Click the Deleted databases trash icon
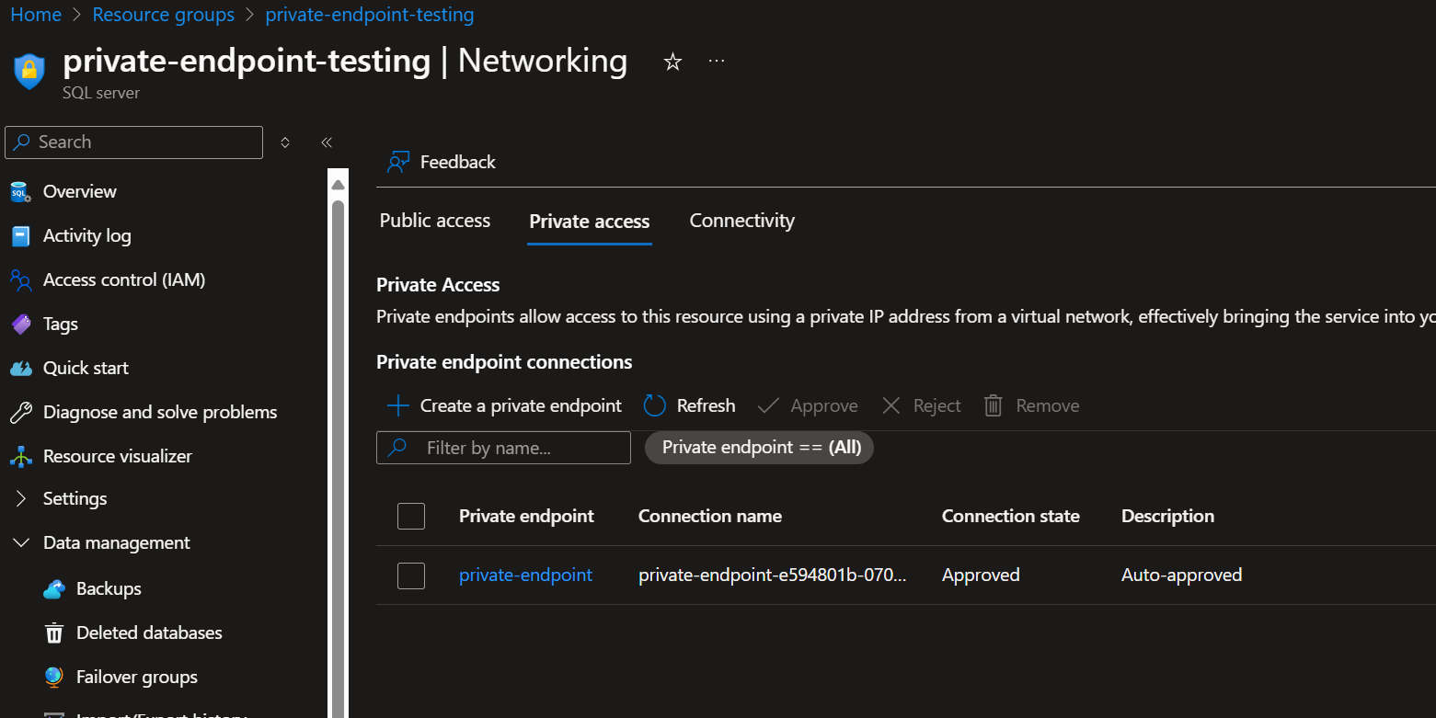The image size is (1436, 718). [x=54, y=633]
